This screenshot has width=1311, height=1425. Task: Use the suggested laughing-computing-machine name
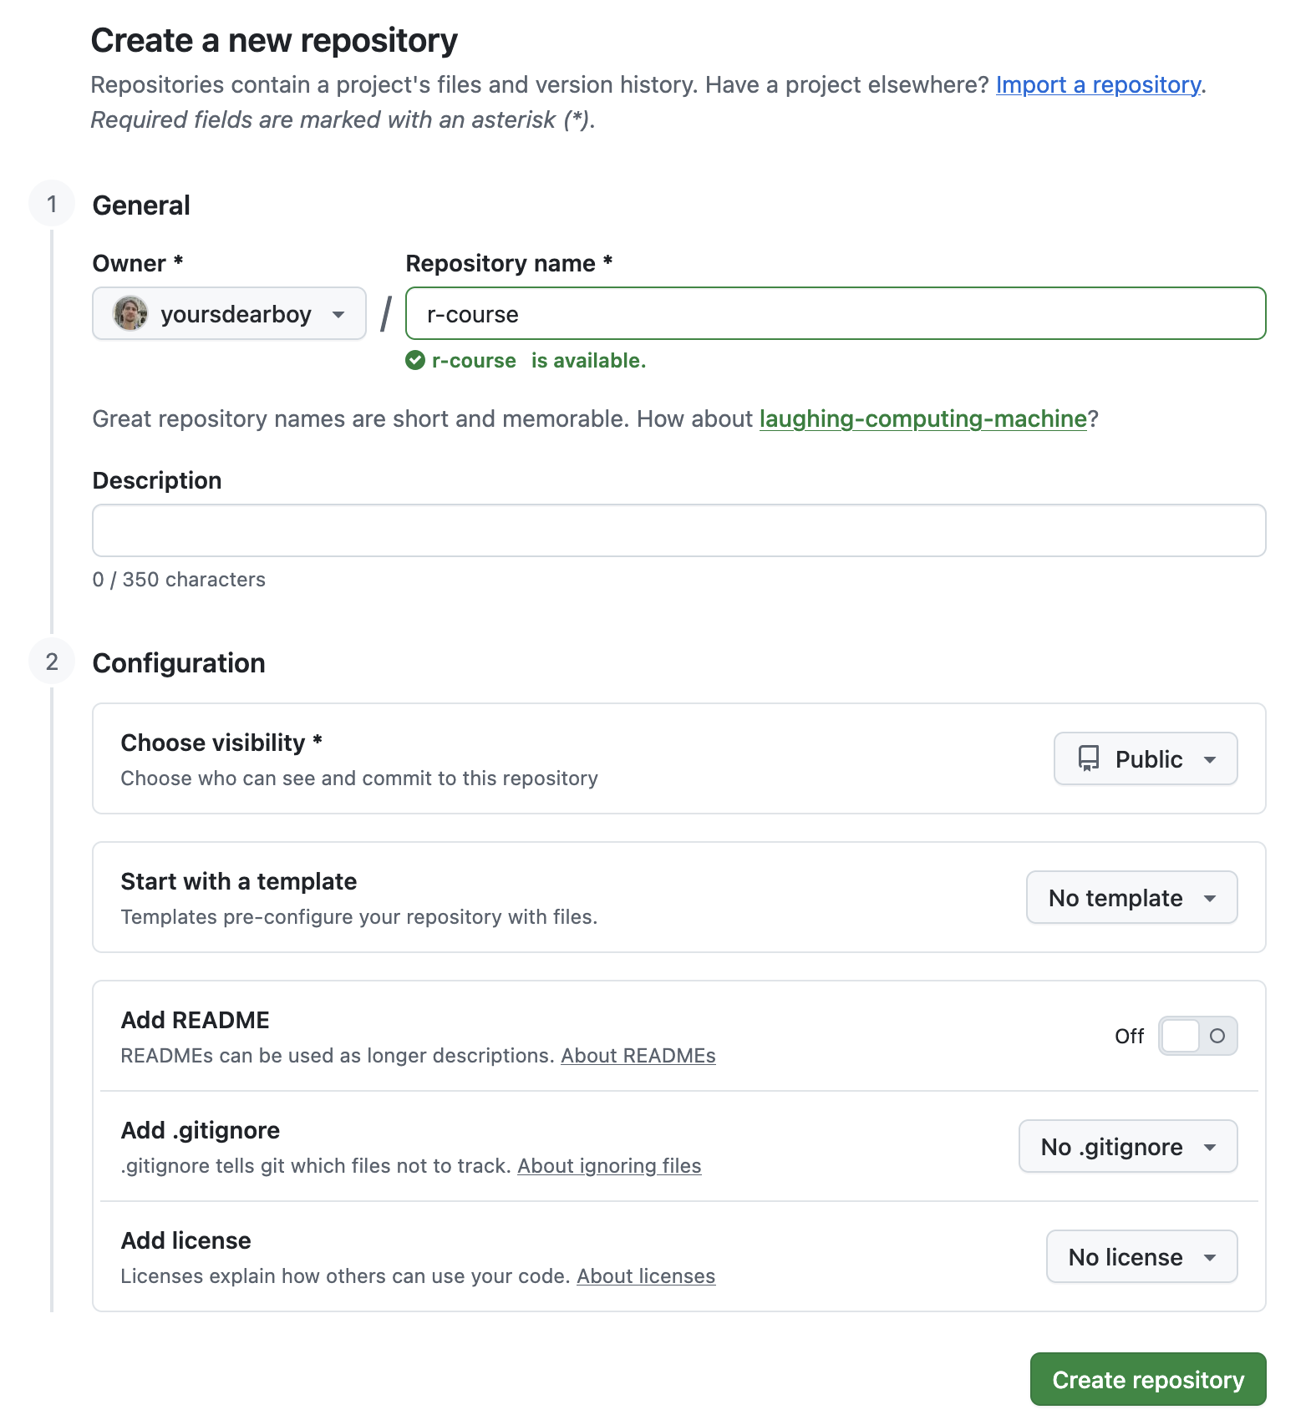(x=922, y=418)
